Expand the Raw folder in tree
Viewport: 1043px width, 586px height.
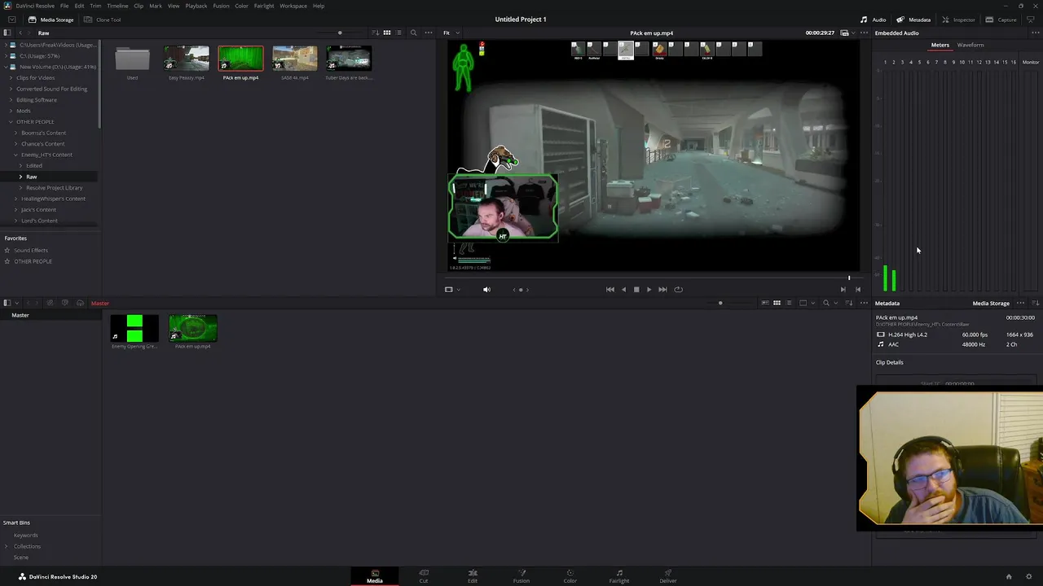pyautogui.click(x=21, y=177)
